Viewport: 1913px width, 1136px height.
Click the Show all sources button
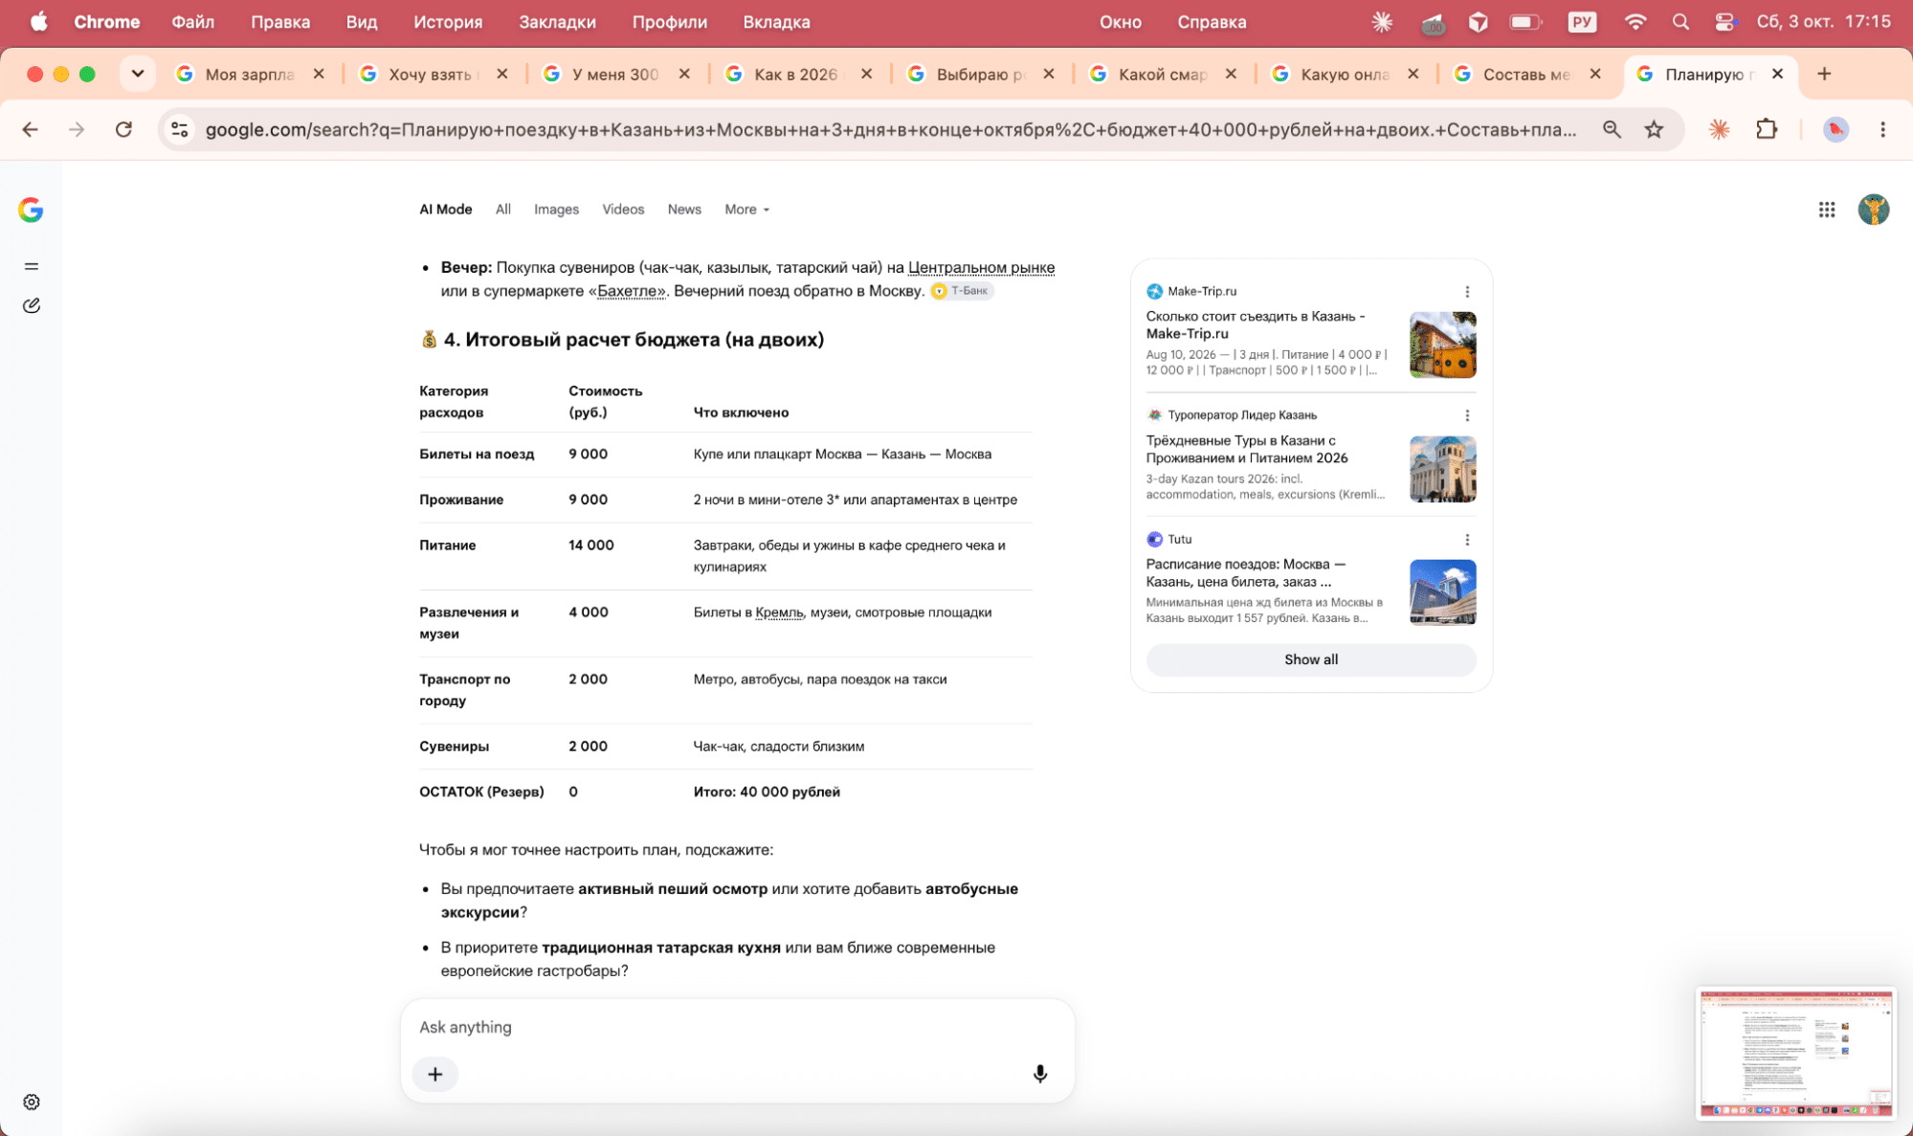point(1311,659)
